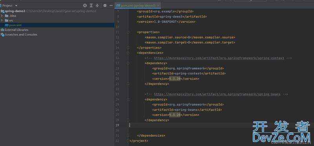Select Scratches and Consoles node
This screenshot has width=314, height=146.
tap(21, 34)
